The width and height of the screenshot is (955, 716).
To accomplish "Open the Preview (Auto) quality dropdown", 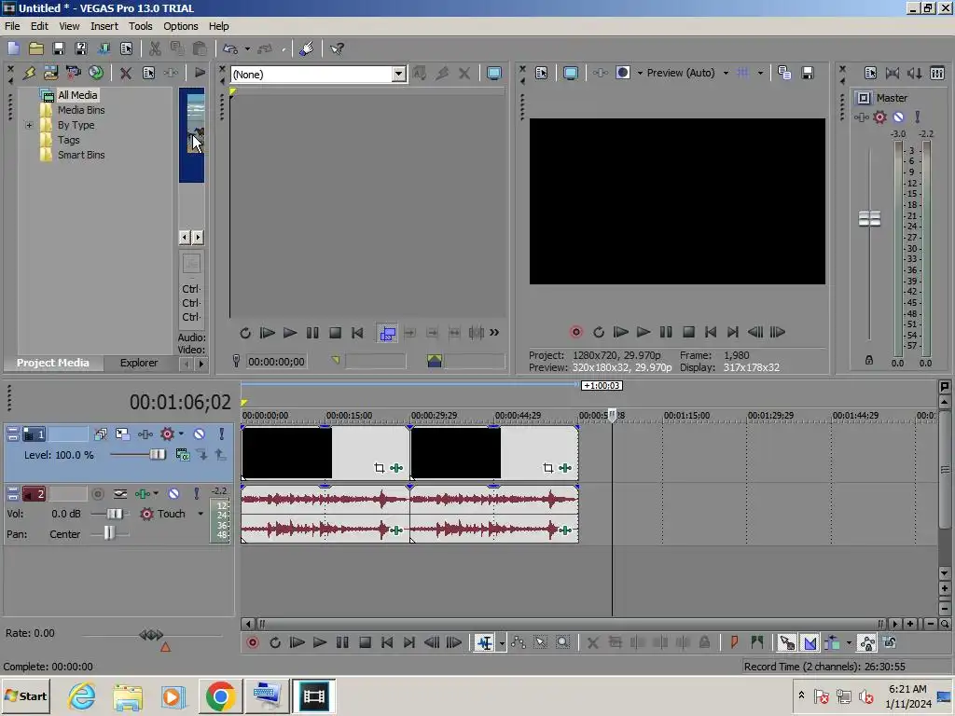I will point(726,73).
